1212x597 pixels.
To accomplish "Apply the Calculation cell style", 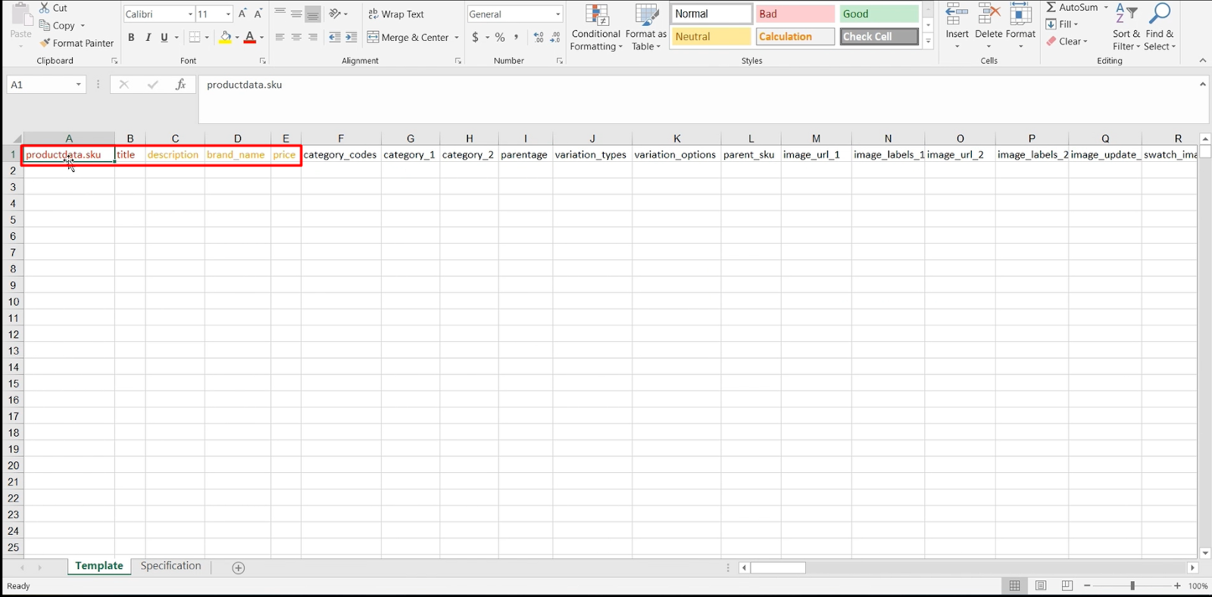I will click(795, 36).
